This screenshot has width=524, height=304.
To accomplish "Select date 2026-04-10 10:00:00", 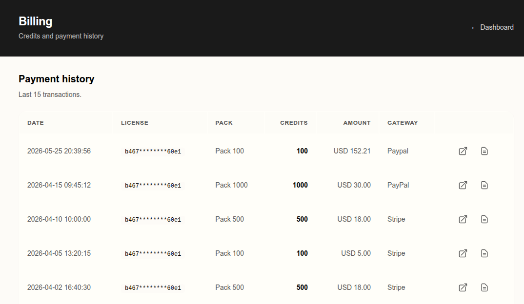I will [59, 219].
